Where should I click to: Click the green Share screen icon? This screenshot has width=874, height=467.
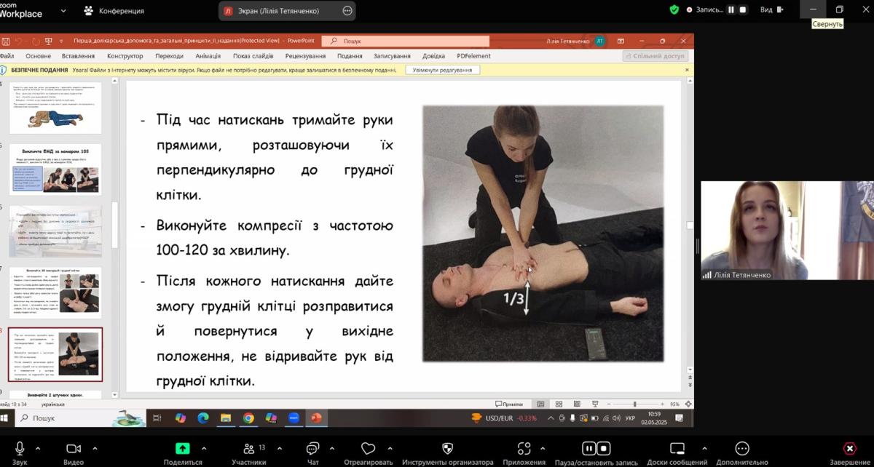pyautogui.click(x=183, y=449)
